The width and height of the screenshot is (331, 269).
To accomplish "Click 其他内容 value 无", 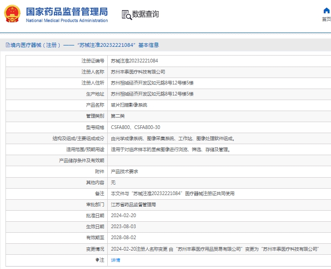I will pyautogui.click(x=113, y=182).
